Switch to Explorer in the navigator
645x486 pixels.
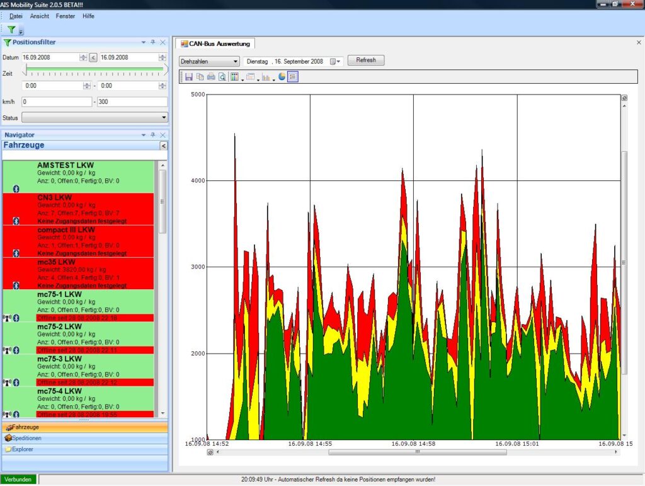[x=85, y=449]
